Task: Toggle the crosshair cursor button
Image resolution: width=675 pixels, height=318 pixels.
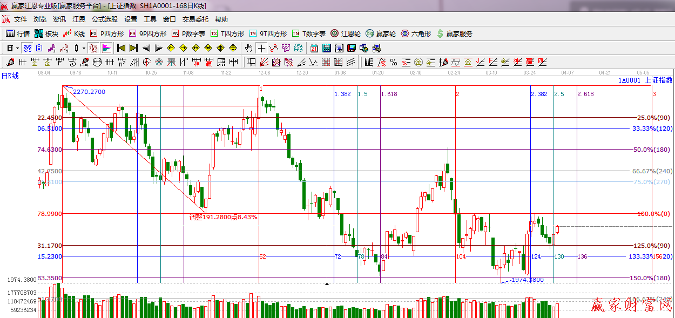Action: [x=261, y=48]
